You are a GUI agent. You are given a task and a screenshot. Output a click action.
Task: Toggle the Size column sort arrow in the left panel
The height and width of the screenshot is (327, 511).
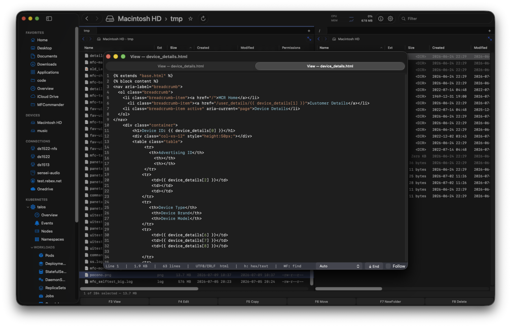(x=190, y=48)
